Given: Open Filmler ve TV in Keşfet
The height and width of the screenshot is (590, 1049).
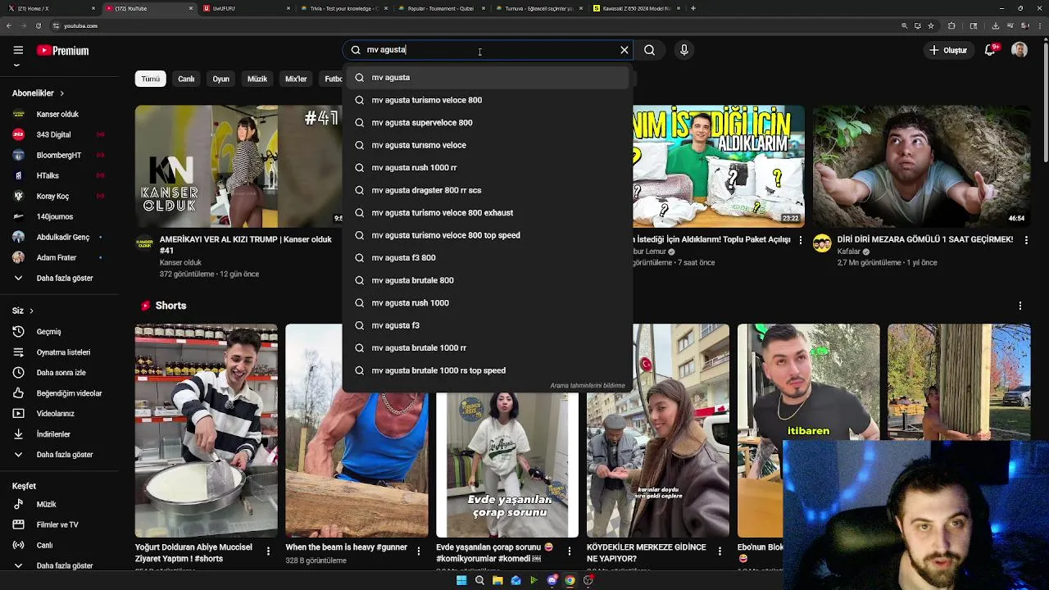Looking at the screenshot, I should (57, 524).
